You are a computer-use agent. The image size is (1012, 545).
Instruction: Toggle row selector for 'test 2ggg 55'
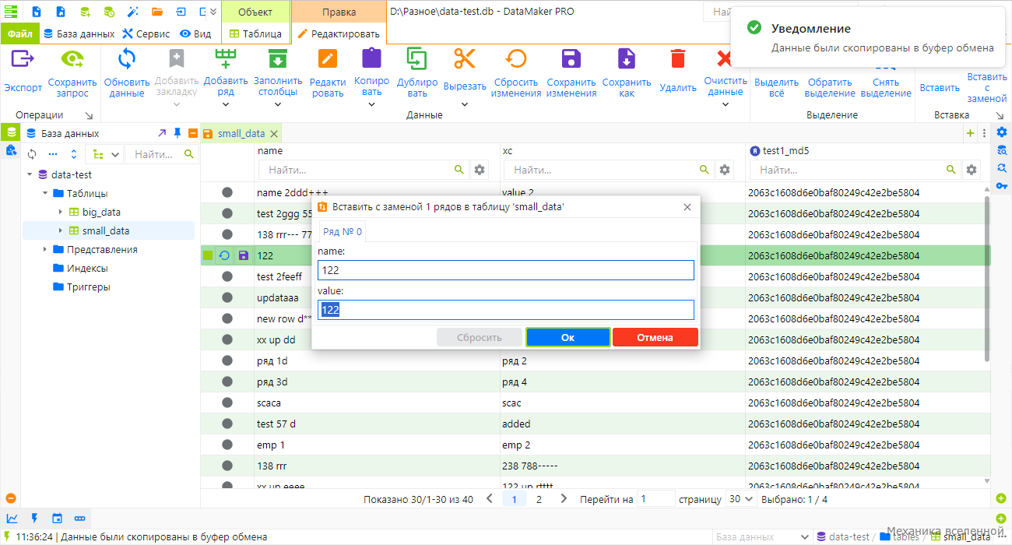pos(227,213)
